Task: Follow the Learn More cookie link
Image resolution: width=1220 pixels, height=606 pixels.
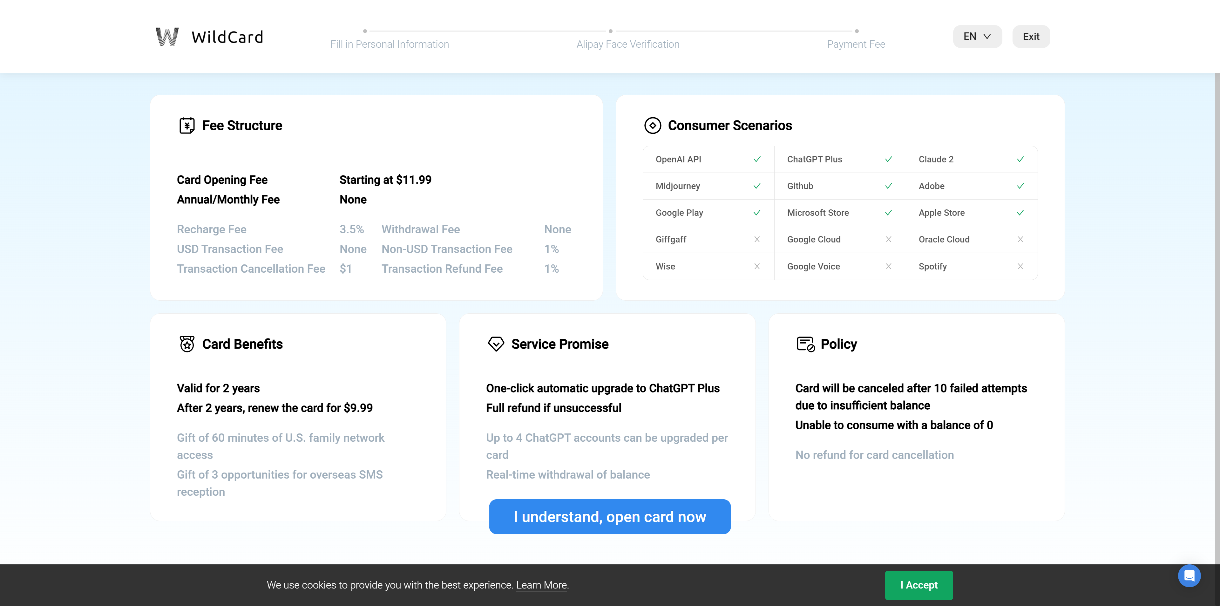Action: [x=541, y=585]
